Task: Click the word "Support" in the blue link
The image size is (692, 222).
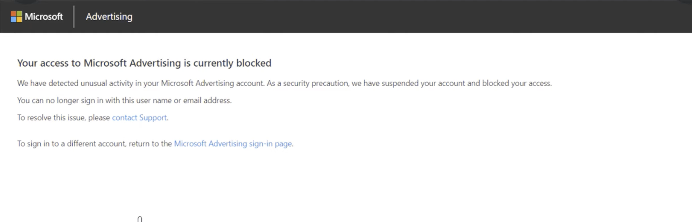Action: pyautogui.click(x=153, y=118)
